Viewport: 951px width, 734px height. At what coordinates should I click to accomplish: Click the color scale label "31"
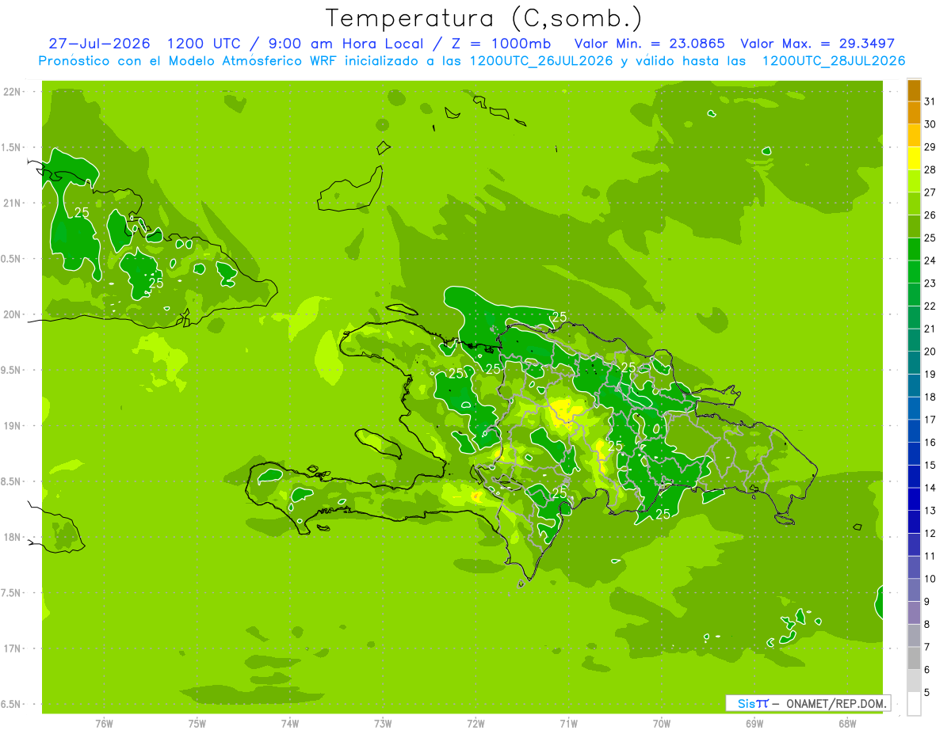930,101
